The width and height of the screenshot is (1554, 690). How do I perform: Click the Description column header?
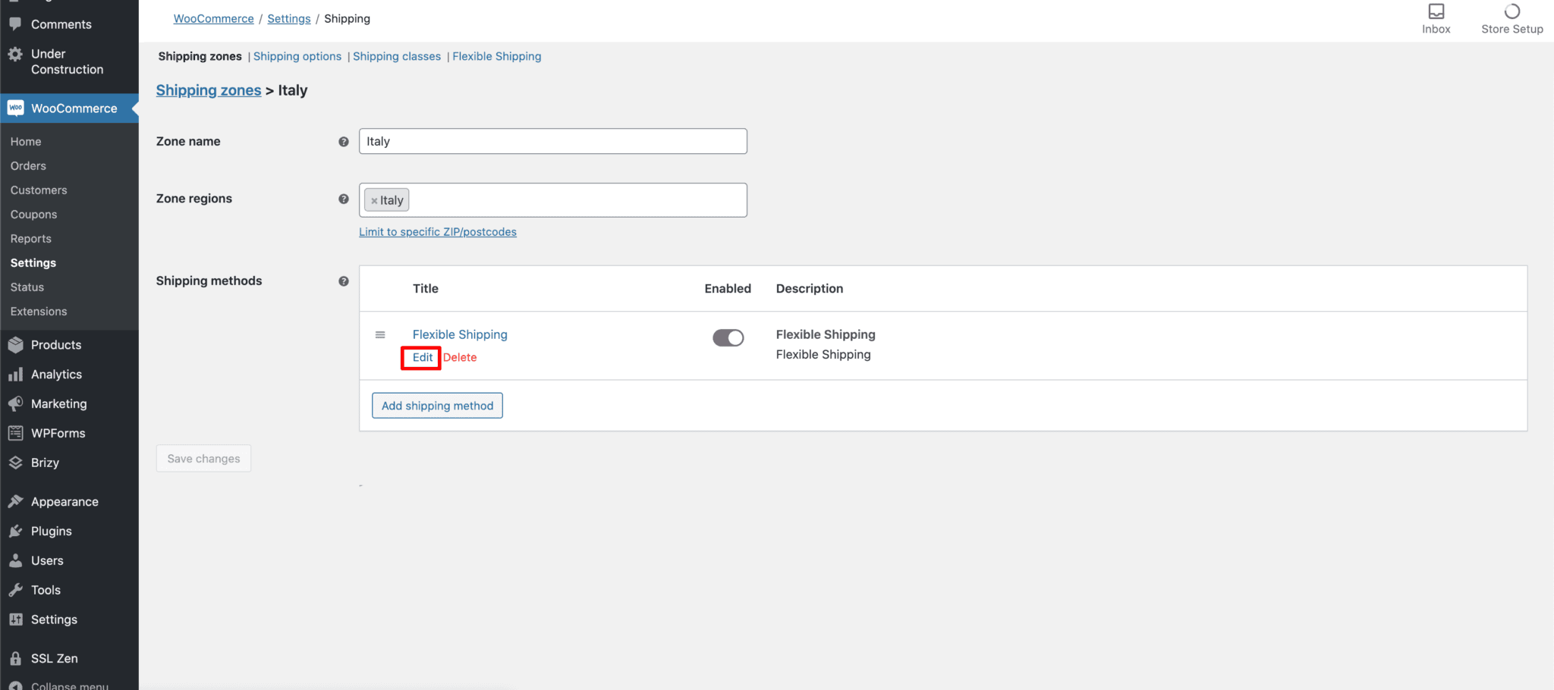point(810,288)
